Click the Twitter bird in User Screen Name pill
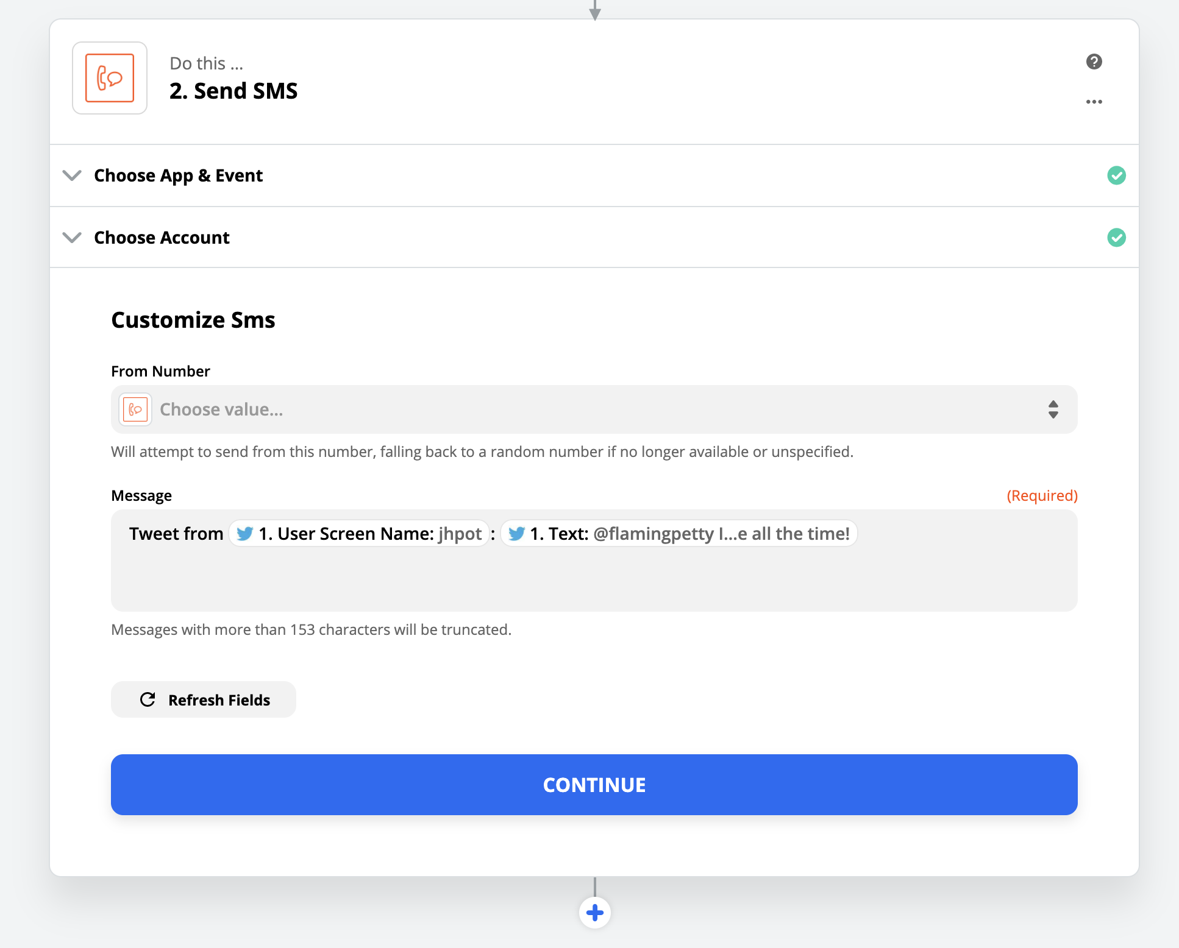The width and height of the screenshot is (1179, 948). click(245, 534)
